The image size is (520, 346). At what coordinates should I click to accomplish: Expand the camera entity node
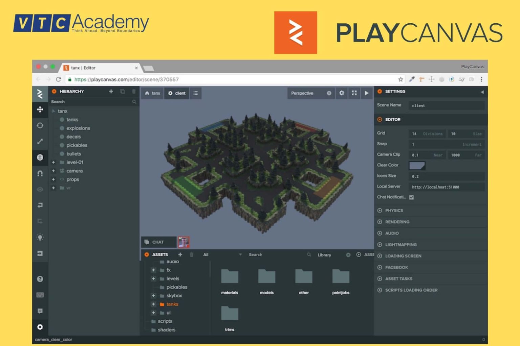click(53, 171)
